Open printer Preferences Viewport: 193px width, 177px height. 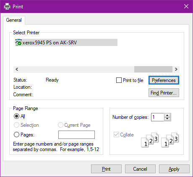click(x=164, y=80)
